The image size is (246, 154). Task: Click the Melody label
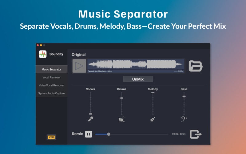click(153, 89)
